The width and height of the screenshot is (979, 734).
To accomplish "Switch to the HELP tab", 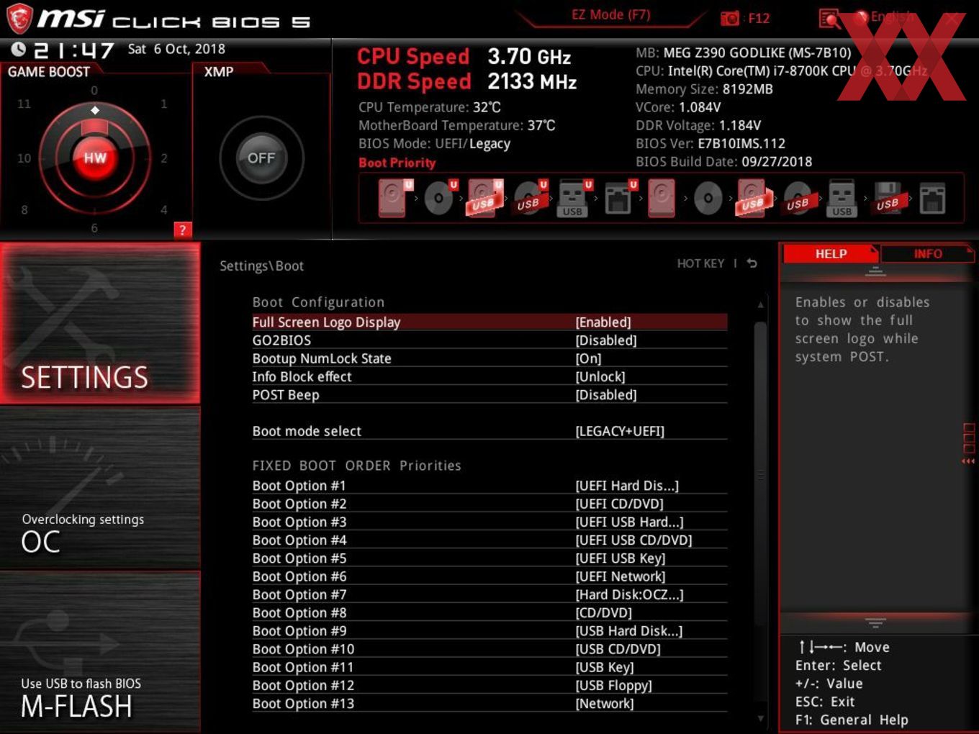I will click(x=831, y=254).
